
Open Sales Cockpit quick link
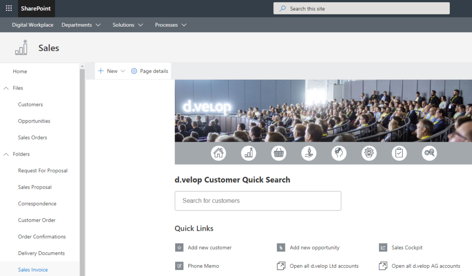coord(407,247)
